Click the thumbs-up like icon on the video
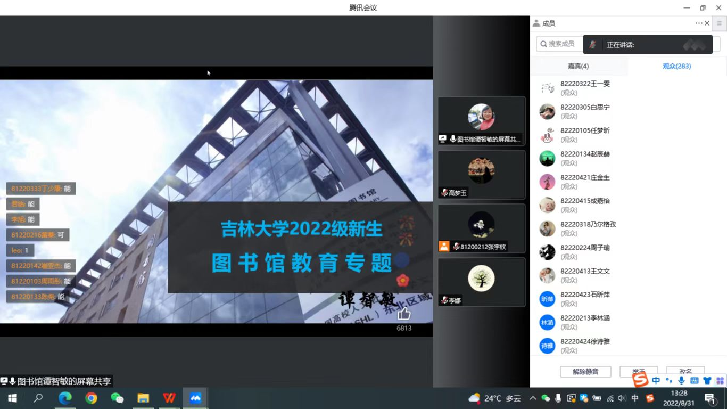Image resolution: width=727 pixels, height=409 pixels. (404, 314)
